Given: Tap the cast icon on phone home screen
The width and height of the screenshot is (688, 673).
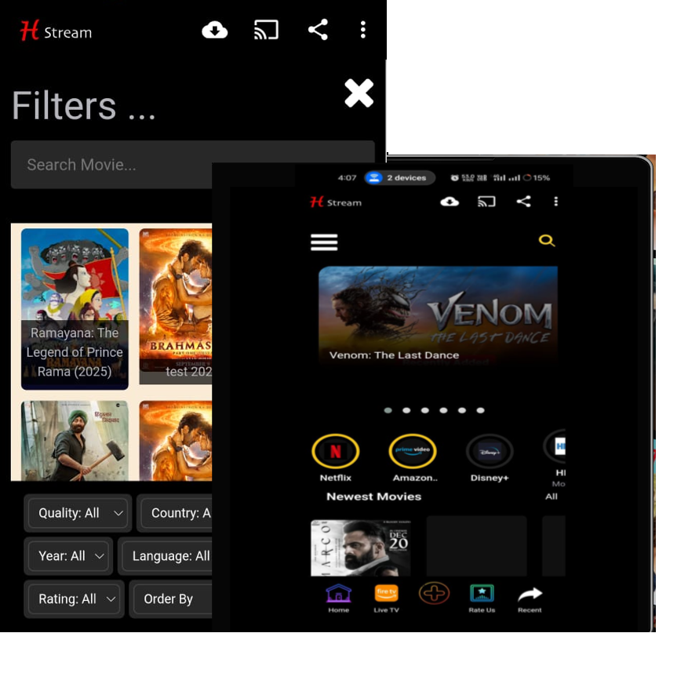Looking at the screenshot, I should click(486, 202).
